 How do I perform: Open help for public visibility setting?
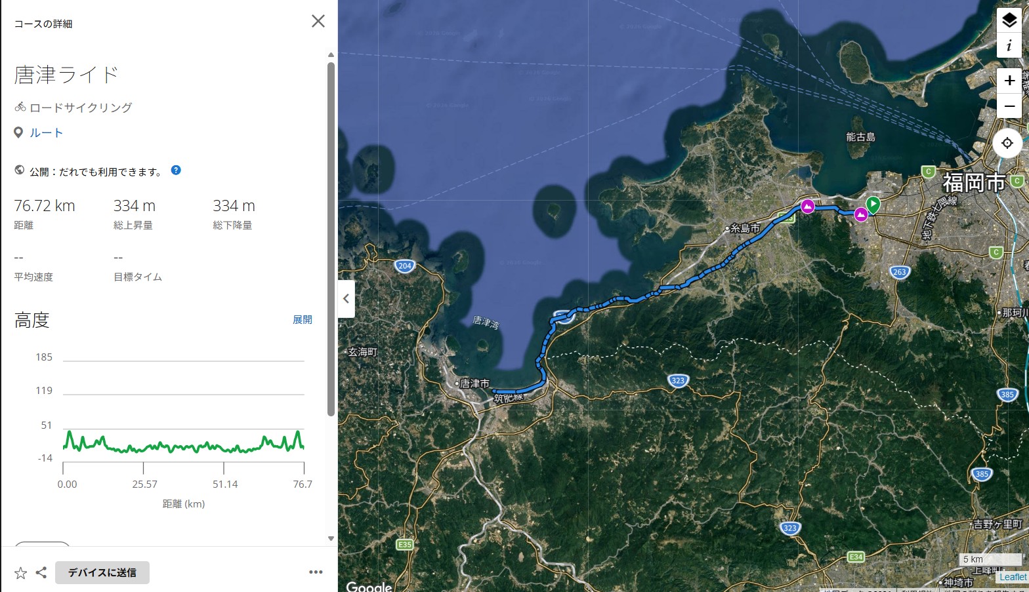pyautogui.click(x=176, y=170)
